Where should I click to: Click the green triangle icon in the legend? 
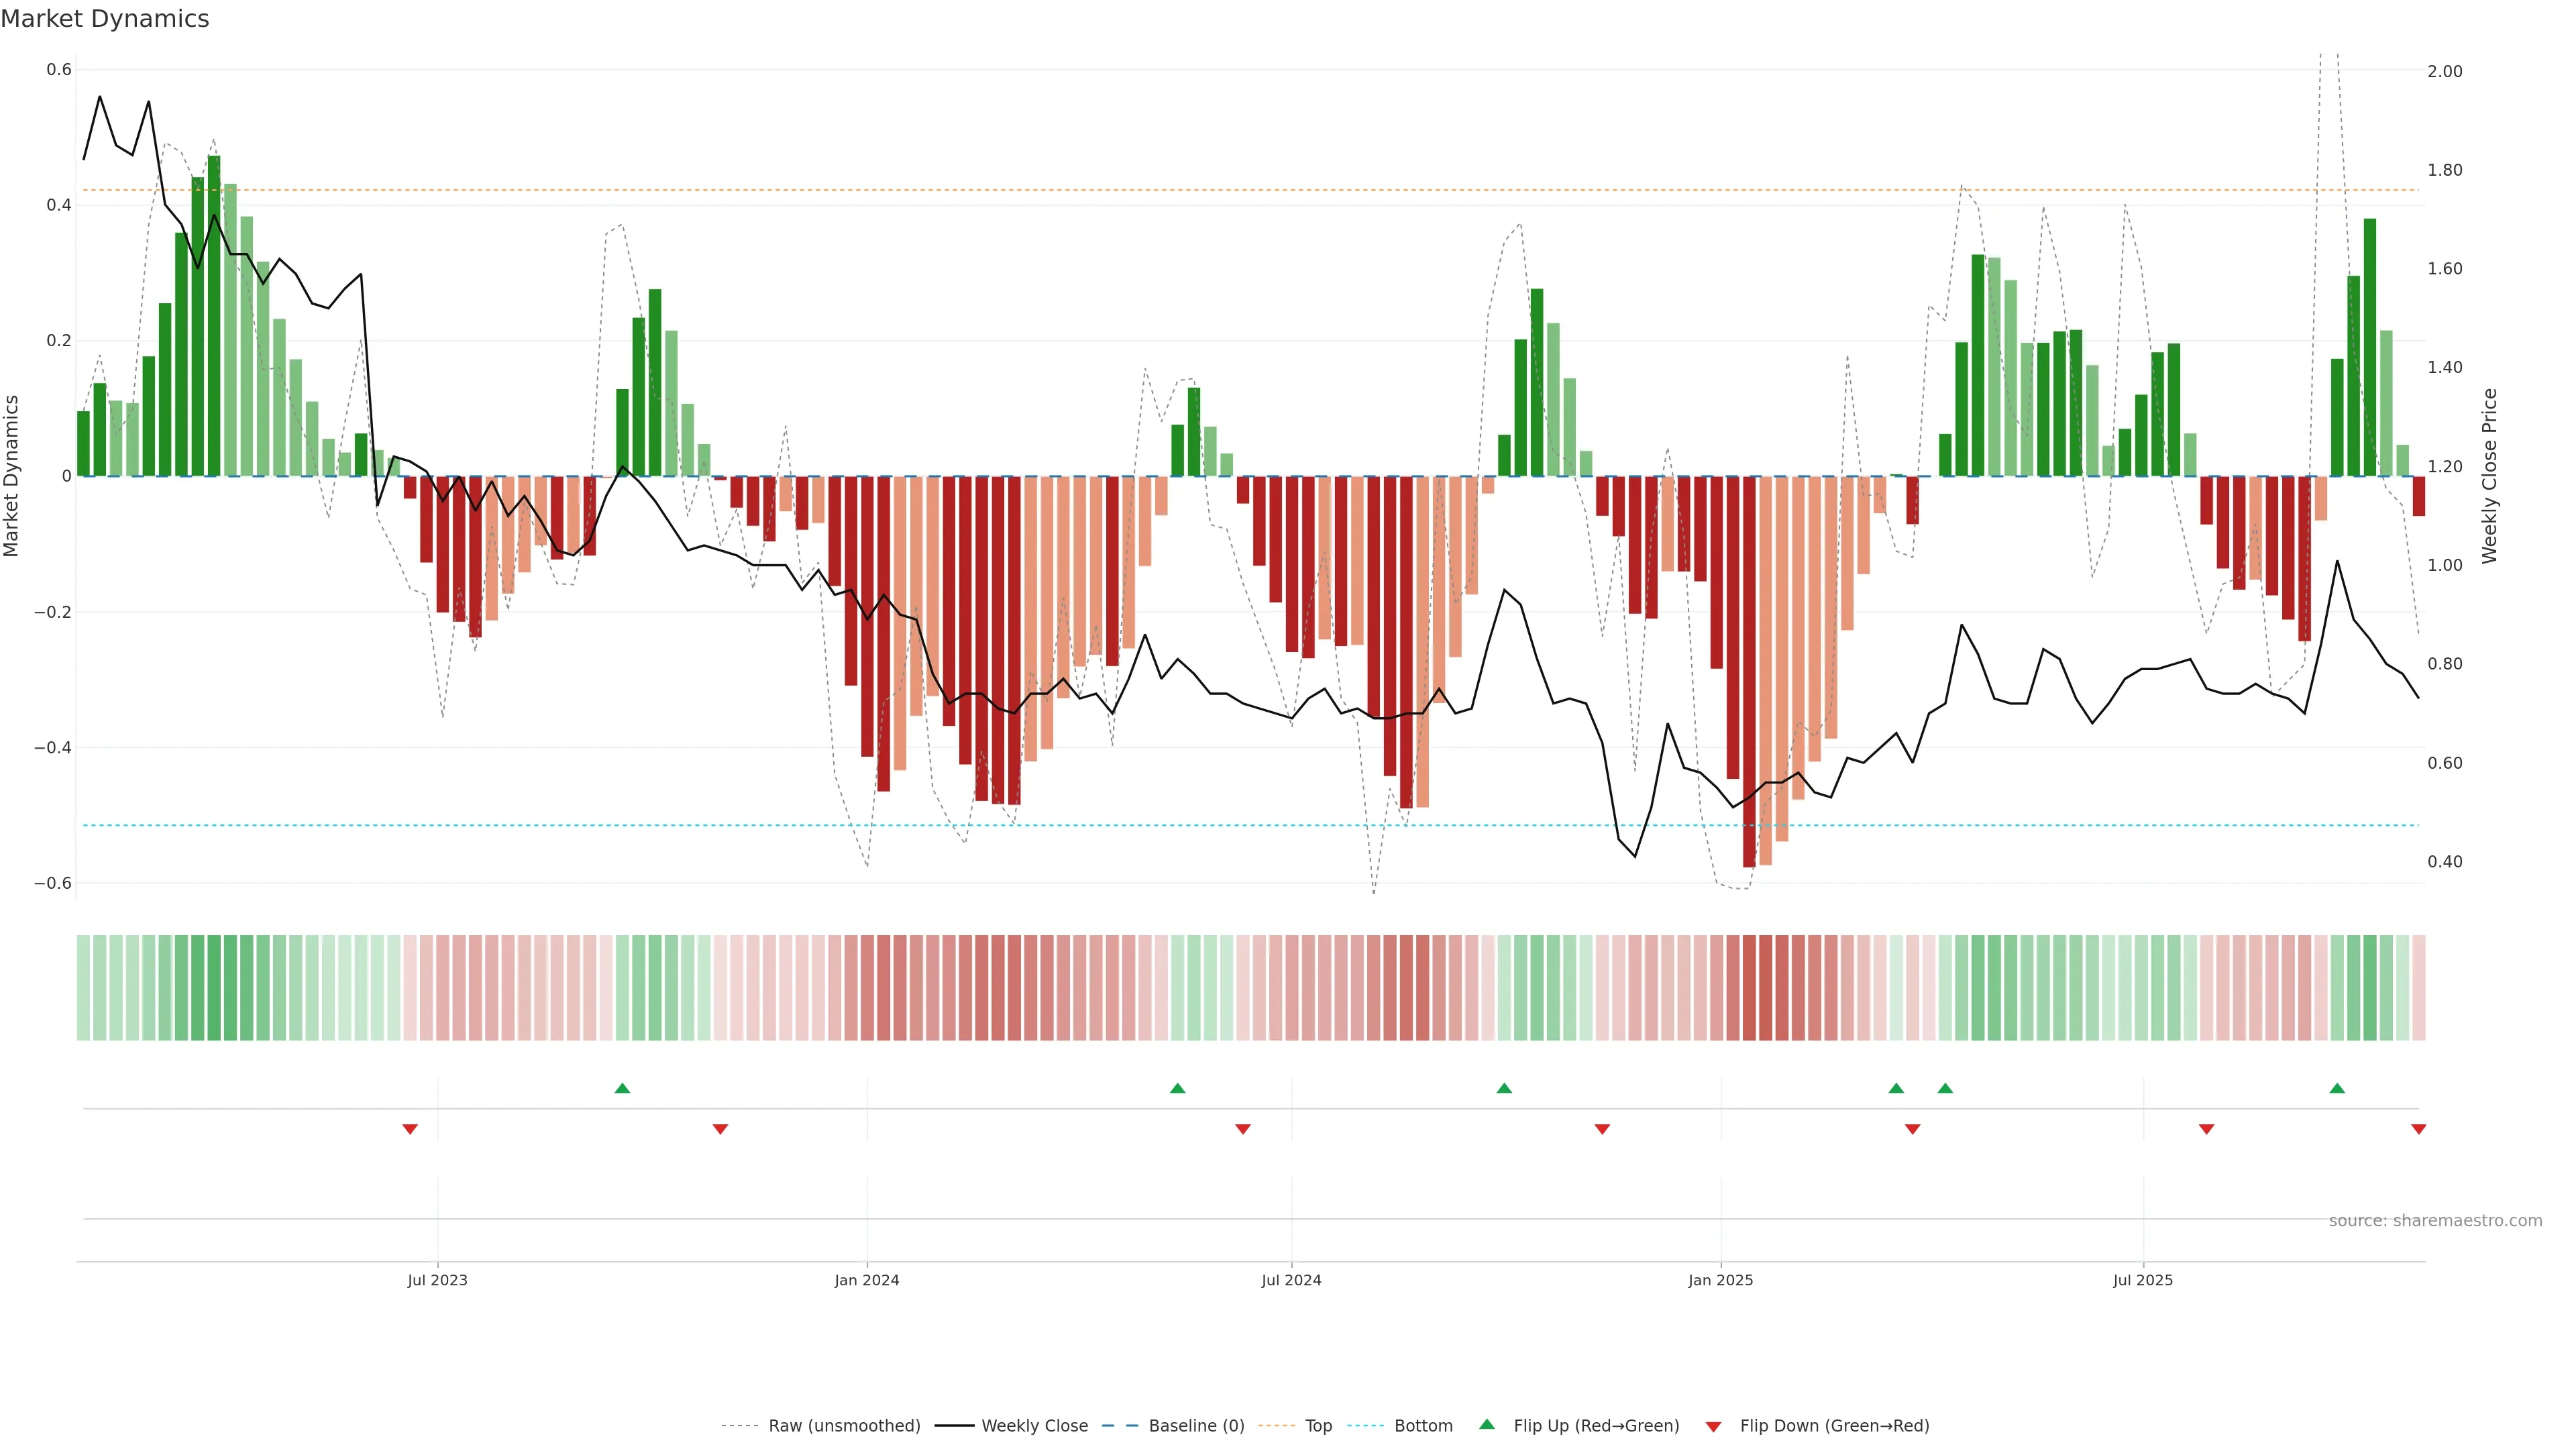pos(1487,1424)
